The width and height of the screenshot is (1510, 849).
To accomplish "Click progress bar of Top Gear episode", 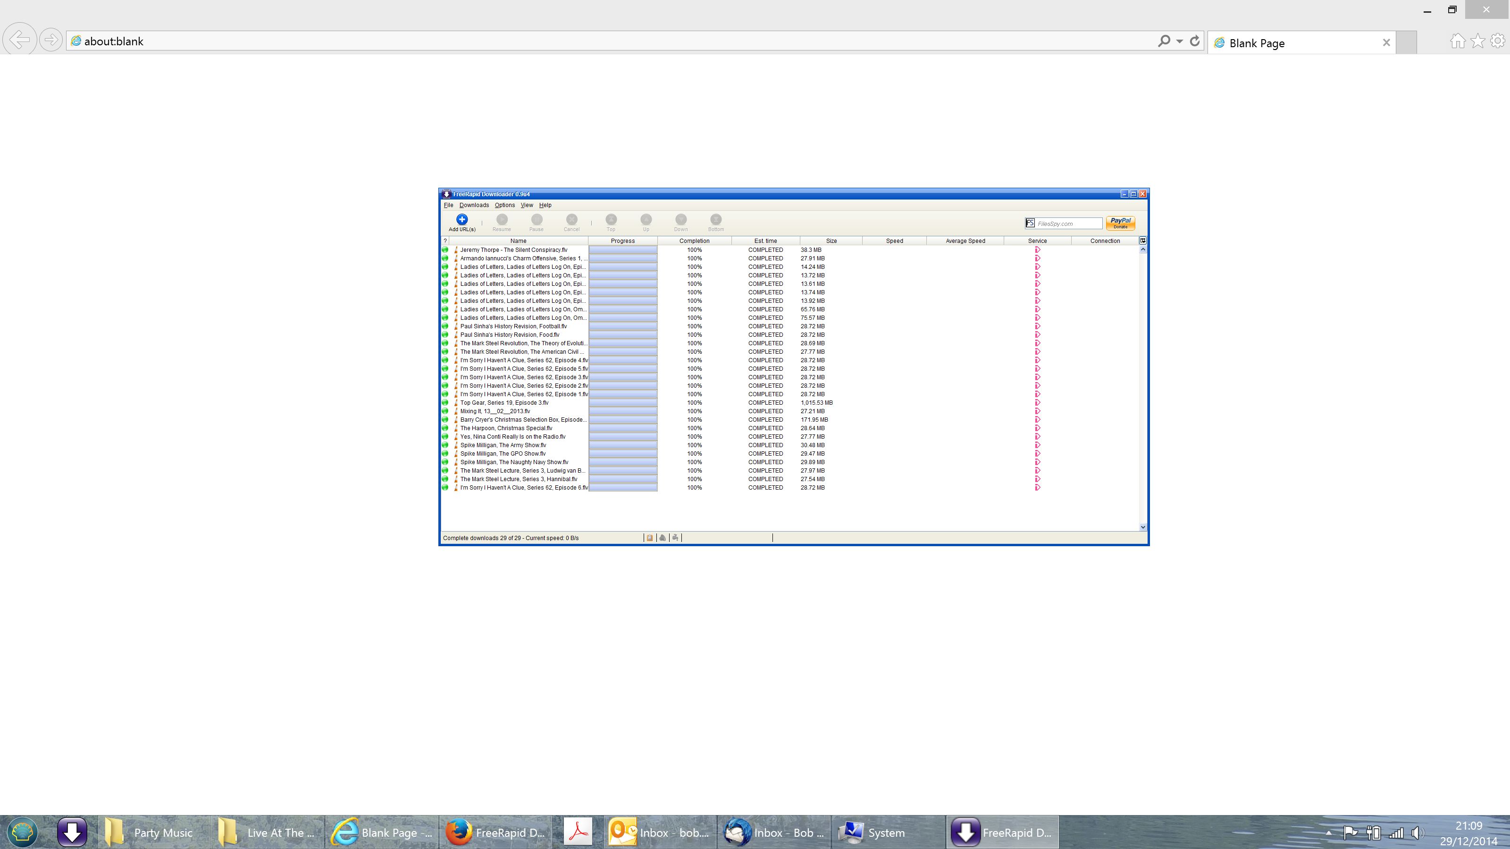I will tap(622, 402).
